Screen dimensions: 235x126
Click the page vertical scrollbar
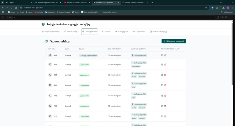tap(232, 54)
